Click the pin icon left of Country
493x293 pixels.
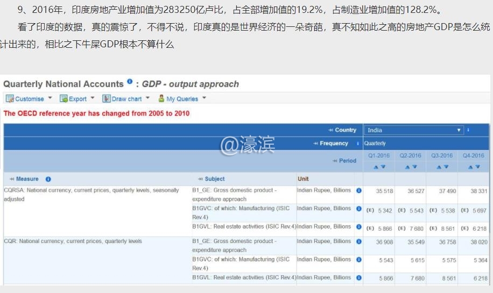pyautogui.click(x=331, y=130)
